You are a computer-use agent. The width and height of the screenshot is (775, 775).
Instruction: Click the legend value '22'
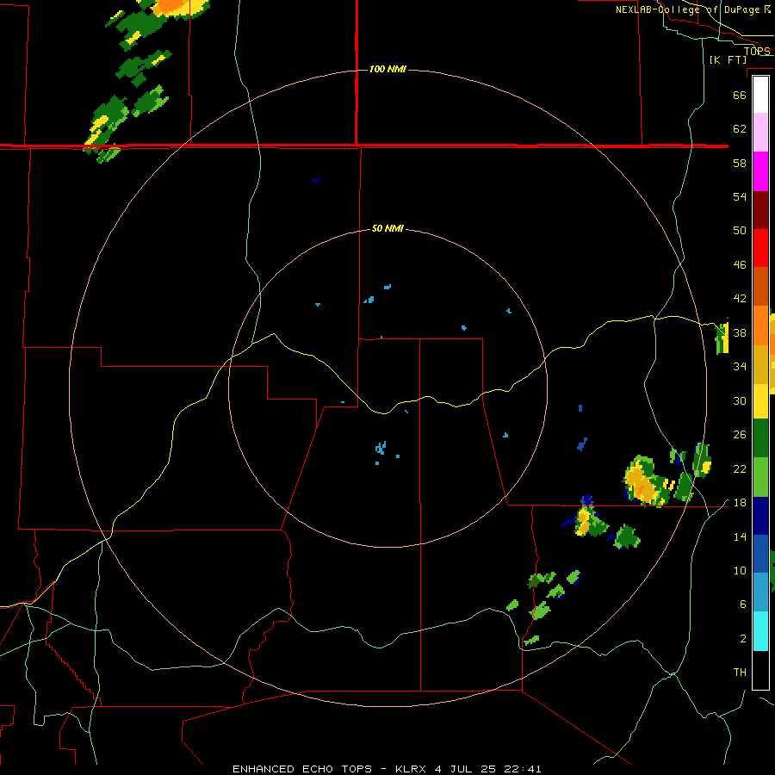740,468
